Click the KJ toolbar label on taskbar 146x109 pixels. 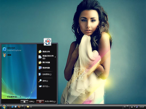(125, 107)
